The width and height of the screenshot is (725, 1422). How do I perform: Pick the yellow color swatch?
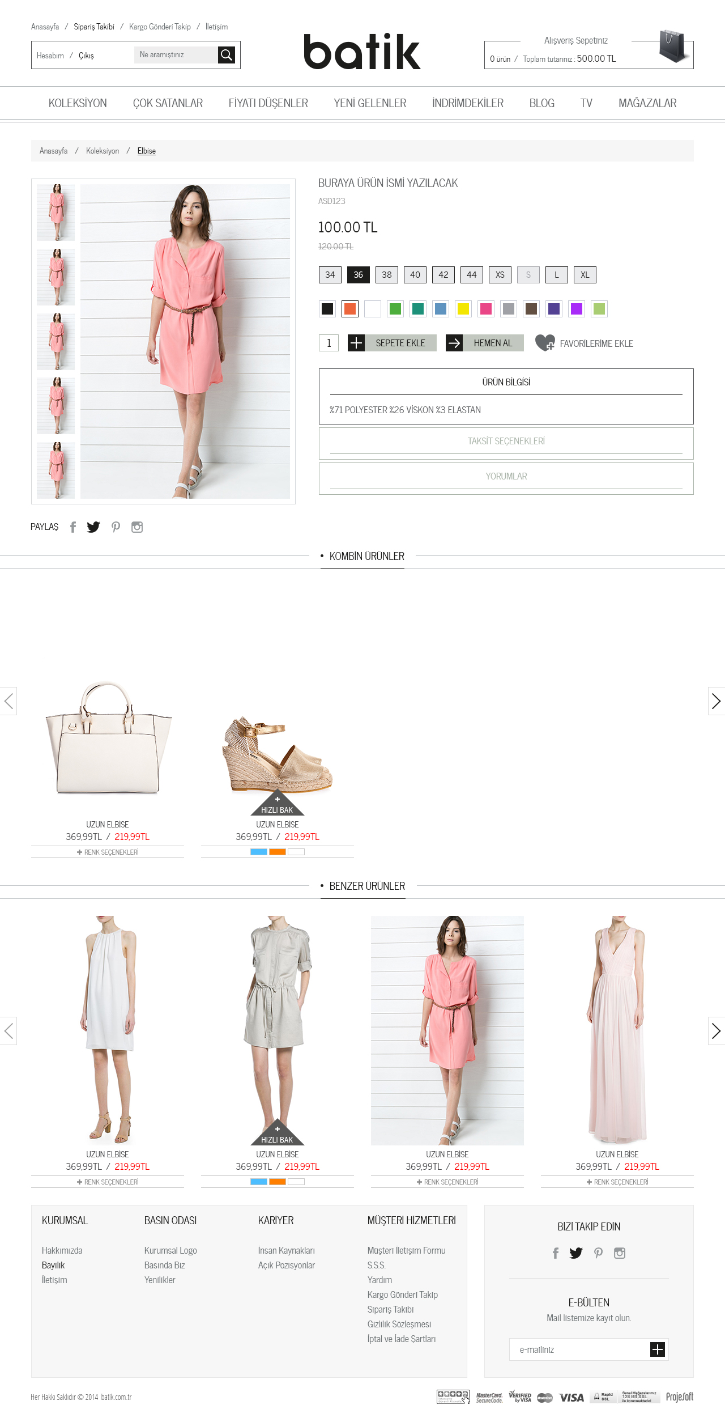pos(463,309)
